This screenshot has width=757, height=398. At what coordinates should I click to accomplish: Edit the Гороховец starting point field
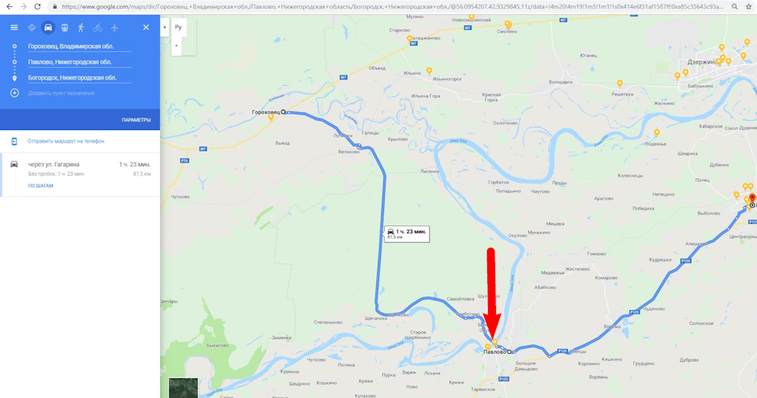click(x=79, y=46)
